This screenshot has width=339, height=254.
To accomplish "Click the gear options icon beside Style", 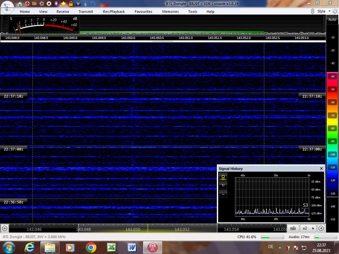I will (335, 11).
